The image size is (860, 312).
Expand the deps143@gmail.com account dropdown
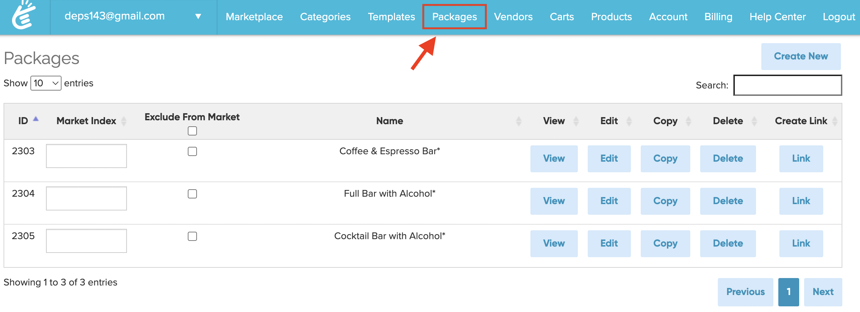click(198, 17)
